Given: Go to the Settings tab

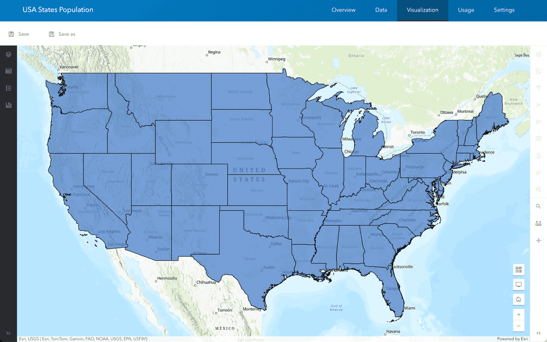Looking at the screenshot, I should pyautogui.click(x=504, y=10).
